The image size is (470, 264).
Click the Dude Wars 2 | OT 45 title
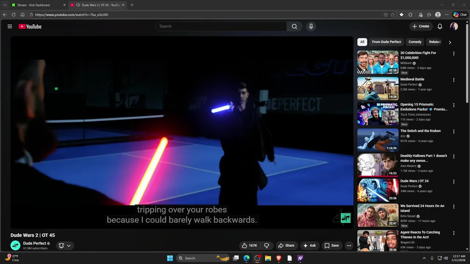coord(33,235)
